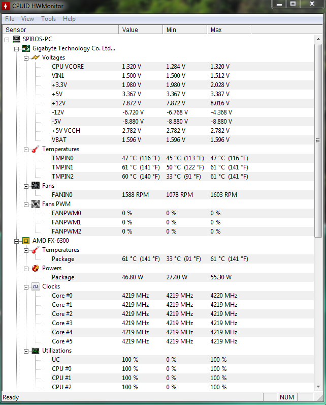Select the +3.3V voltage row

coord(182,85)
